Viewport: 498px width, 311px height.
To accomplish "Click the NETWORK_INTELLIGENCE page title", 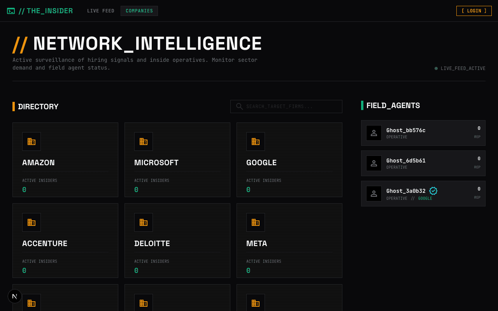I will tap(148, 44).
